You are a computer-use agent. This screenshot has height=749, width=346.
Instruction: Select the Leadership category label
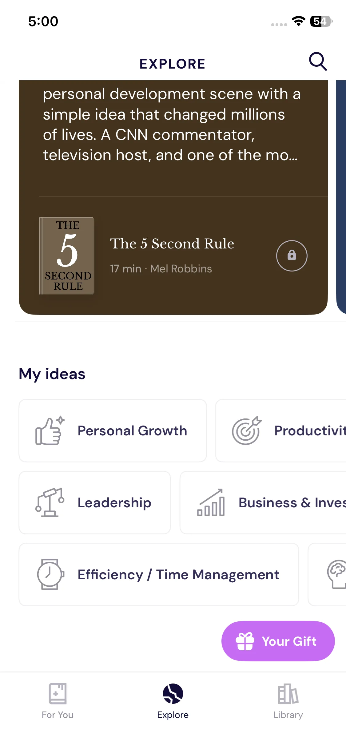coord(114,503)
